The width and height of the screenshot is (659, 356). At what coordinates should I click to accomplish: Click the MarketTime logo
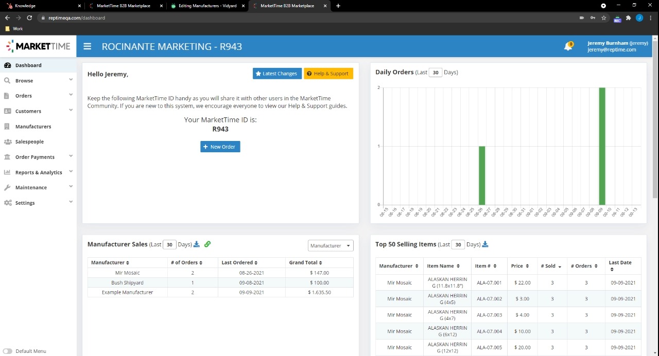click(38, 46)
